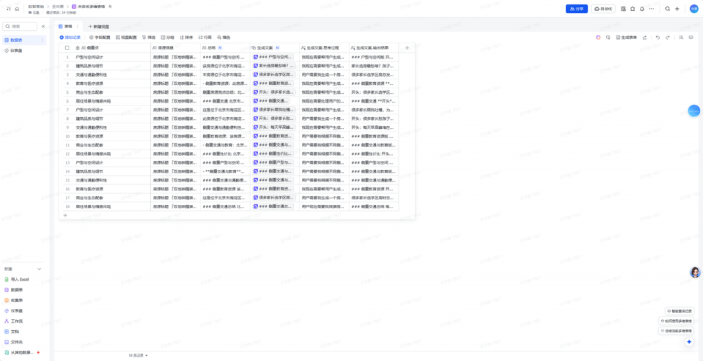Open the template icon next to 自动化
This screenshot has width=703, height=361.
(x=623, y=8)
